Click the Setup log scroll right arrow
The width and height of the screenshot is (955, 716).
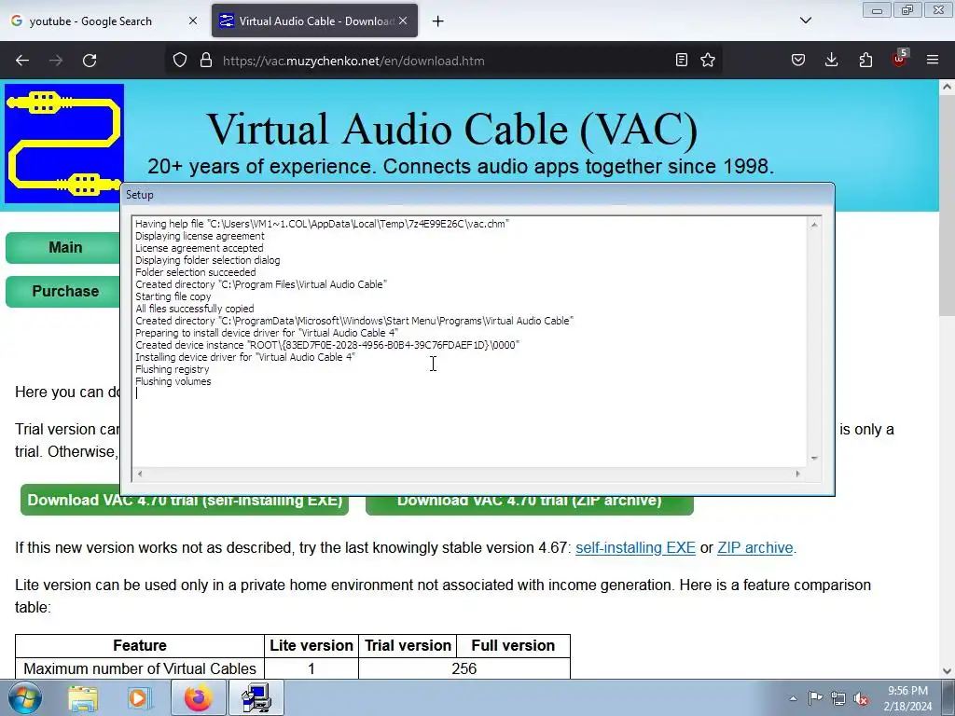tap(798, 474)
